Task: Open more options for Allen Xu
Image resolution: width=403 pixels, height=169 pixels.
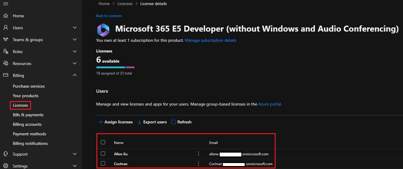Action: click(199, 154)
